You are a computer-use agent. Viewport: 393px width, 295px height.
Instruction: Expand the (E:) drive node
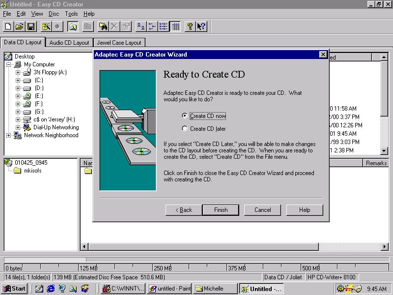(18, 96)
